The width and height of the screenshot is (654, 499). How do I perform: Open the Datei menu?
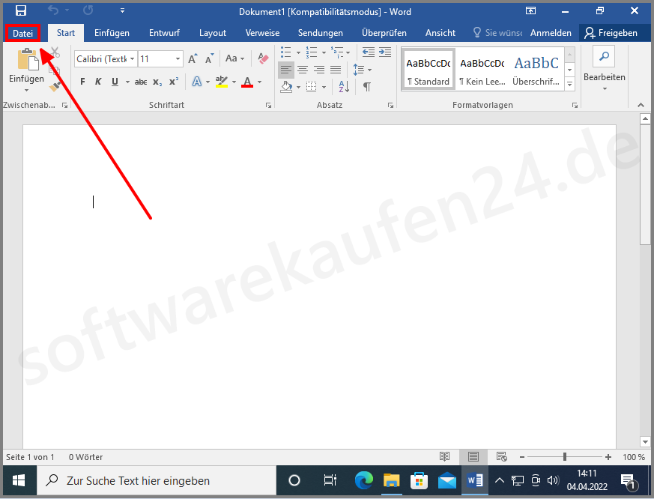(22, 32)
